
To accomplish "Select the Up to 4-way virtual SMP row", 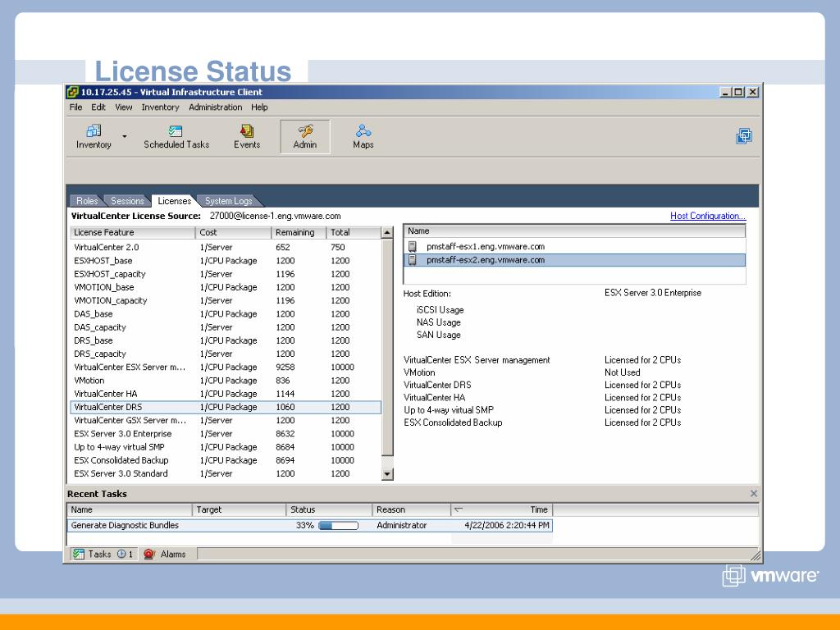I will [226, 447].
